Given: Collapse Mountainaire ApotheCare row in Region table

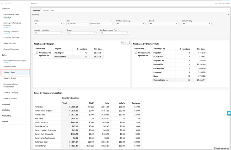Looking at the screenshot, I should pyautogui.click(x=37, y=53).
